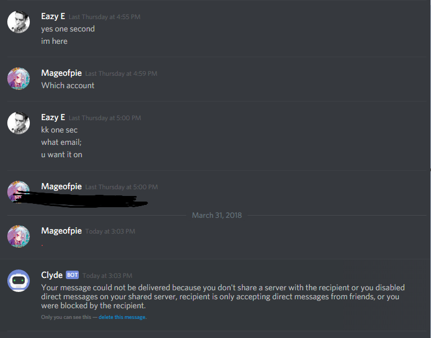Click Clyde's 'Today at 3:03 PM' timestamp

(x=107, y=276)
